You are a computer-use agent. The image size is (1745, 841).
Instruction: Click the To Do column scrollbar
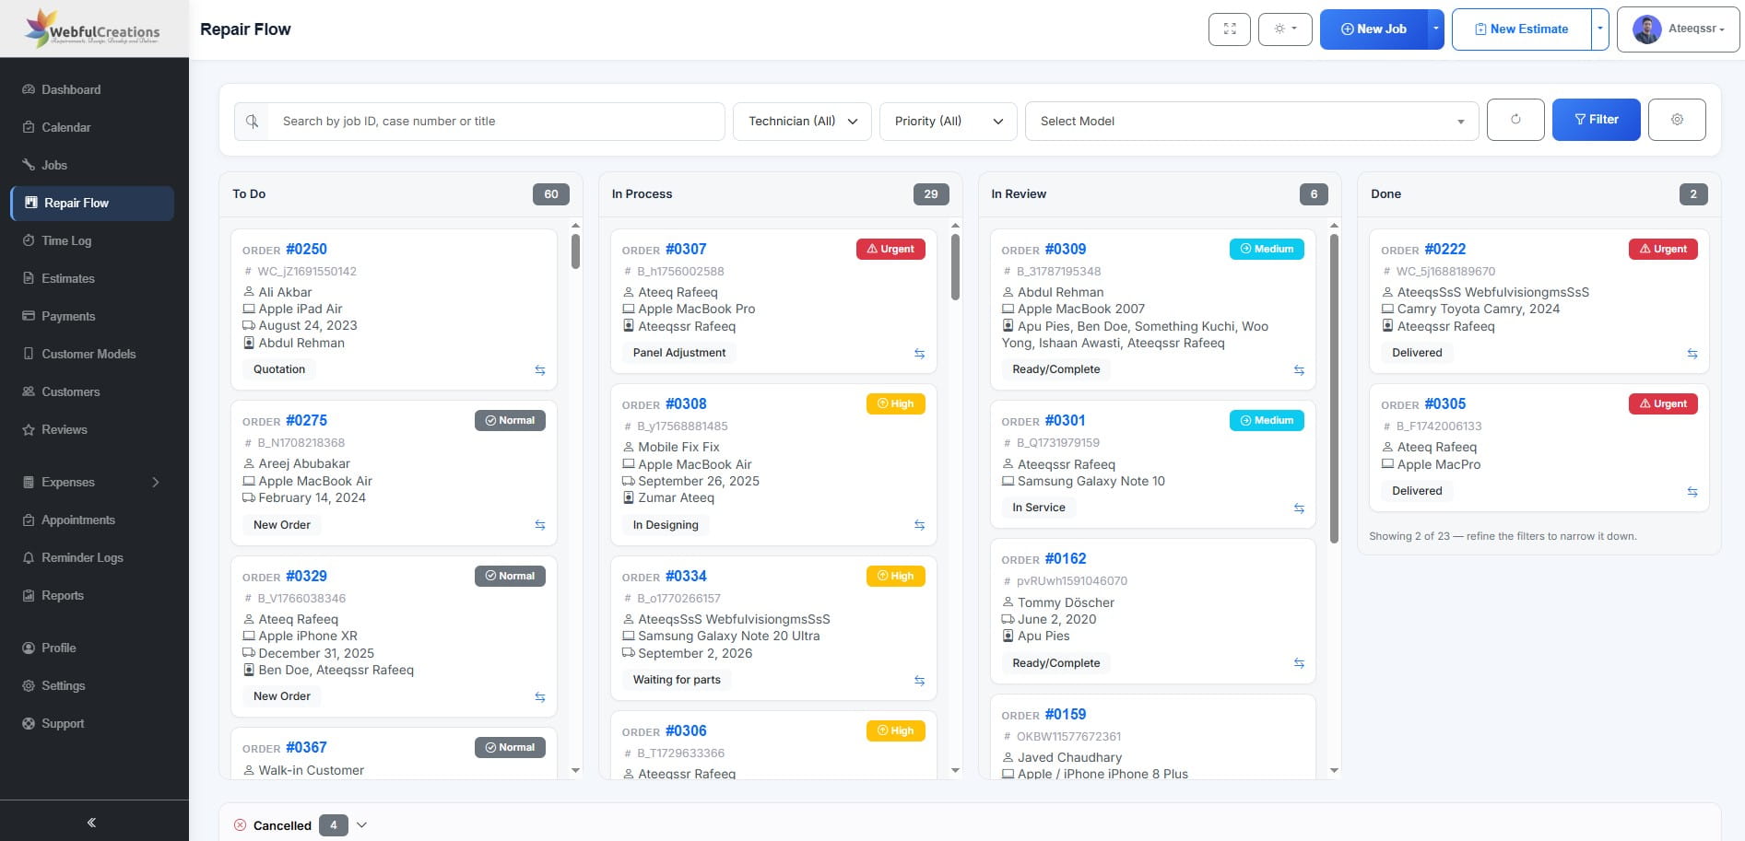[x=575, y=251]
